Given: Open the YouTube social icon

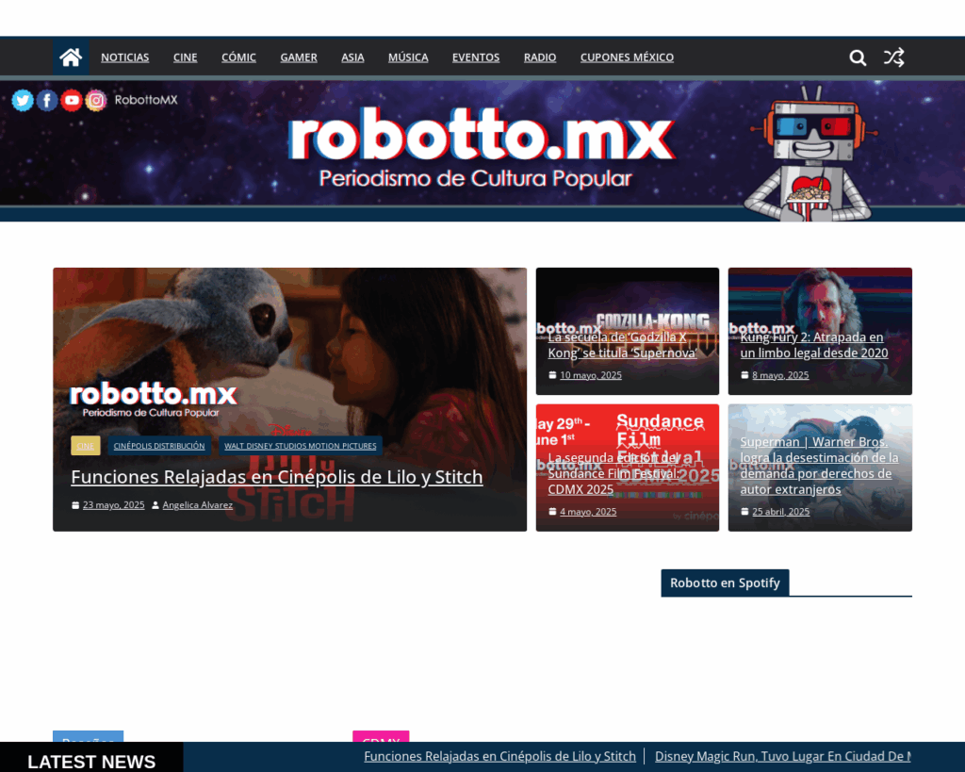Looking at the screenshot, I should (x=71, y=100).
